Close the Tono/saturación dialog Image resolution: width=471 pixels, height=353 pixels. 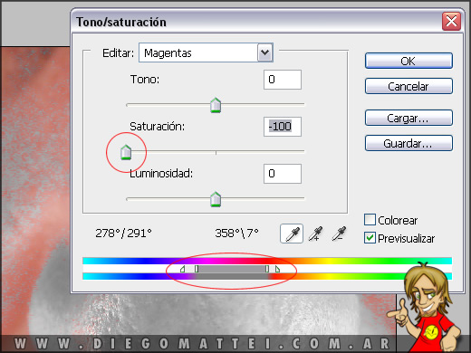coord(451,22)
